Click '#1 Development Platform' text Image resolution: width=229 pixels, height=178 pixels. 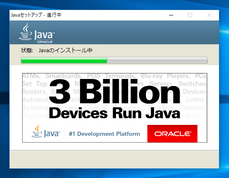[x=104, y=134]
